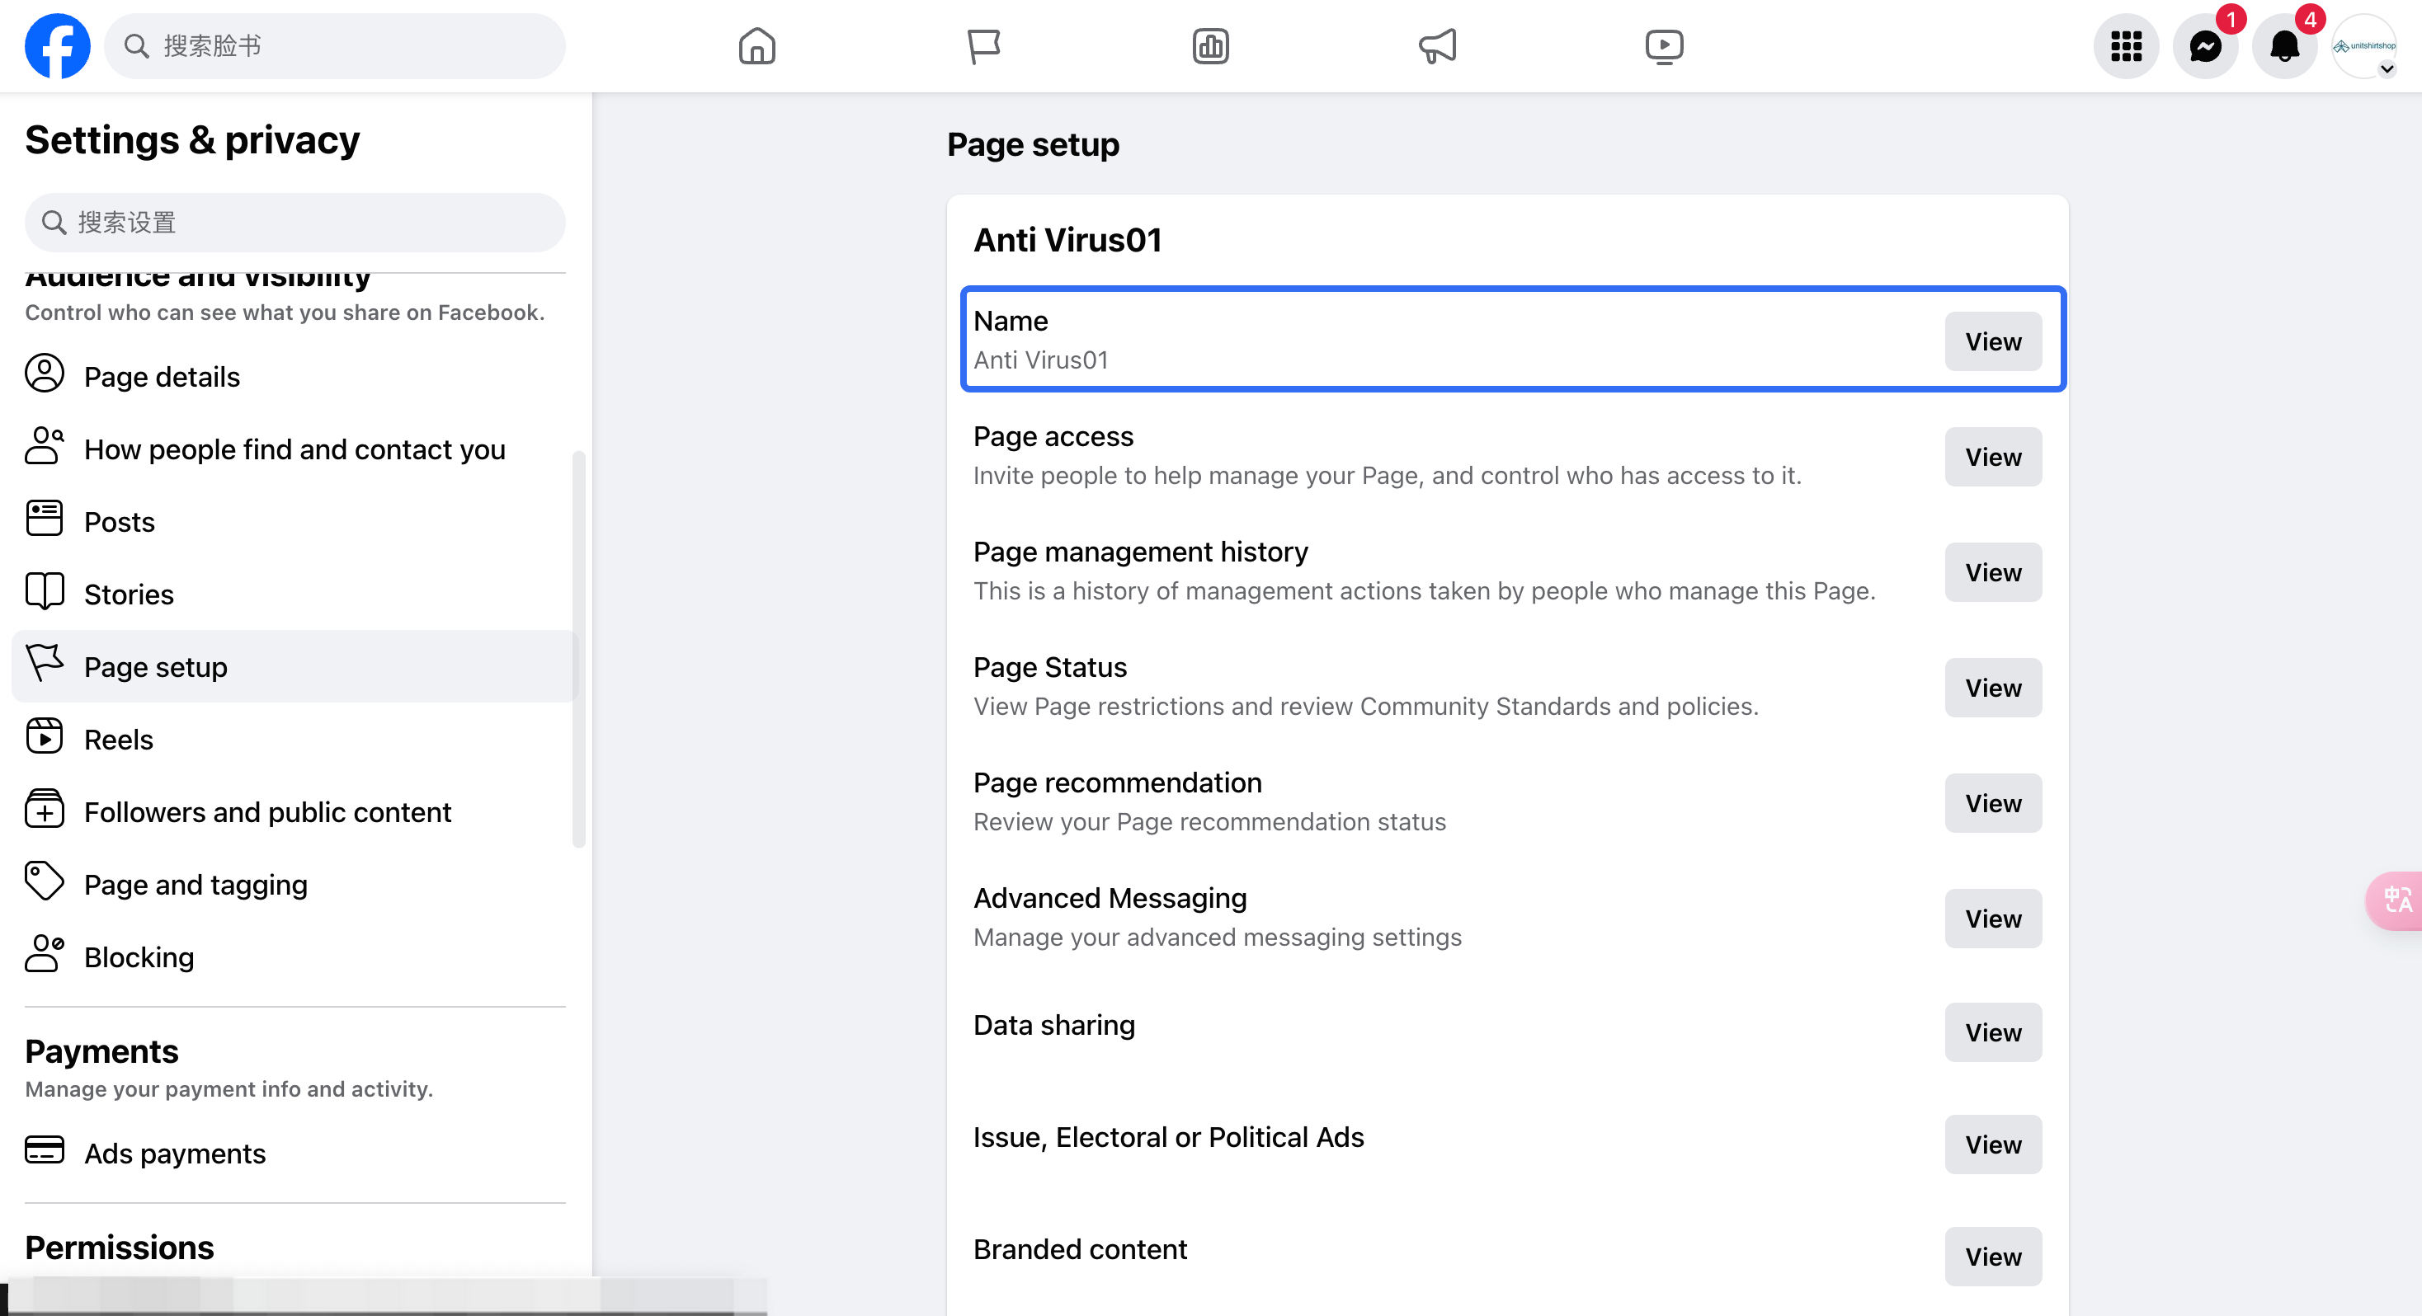Select the Stories book icon in sidebar
The height and width of the screenshot is (1316, 2422).
45,591
